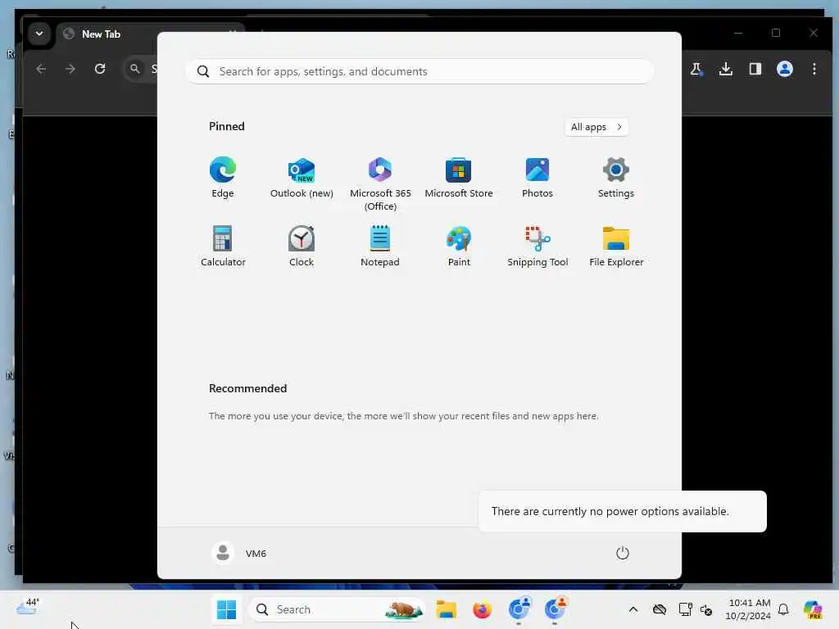Click the cloud sync-off tray icon
This screenshot has width=839, height=629.
pyautogui.click(x=660, y=609)
